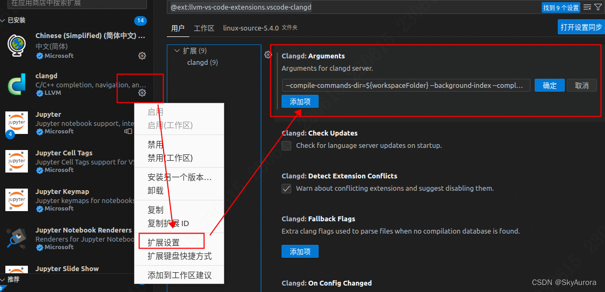Click gear icon beside Clangd: Arguments setting
605x292 pixels.
(x=268, y=55)
